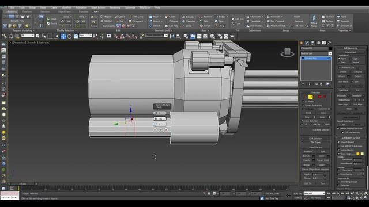
Task: Select the Select and Move tool
Action: click(63, 36)
